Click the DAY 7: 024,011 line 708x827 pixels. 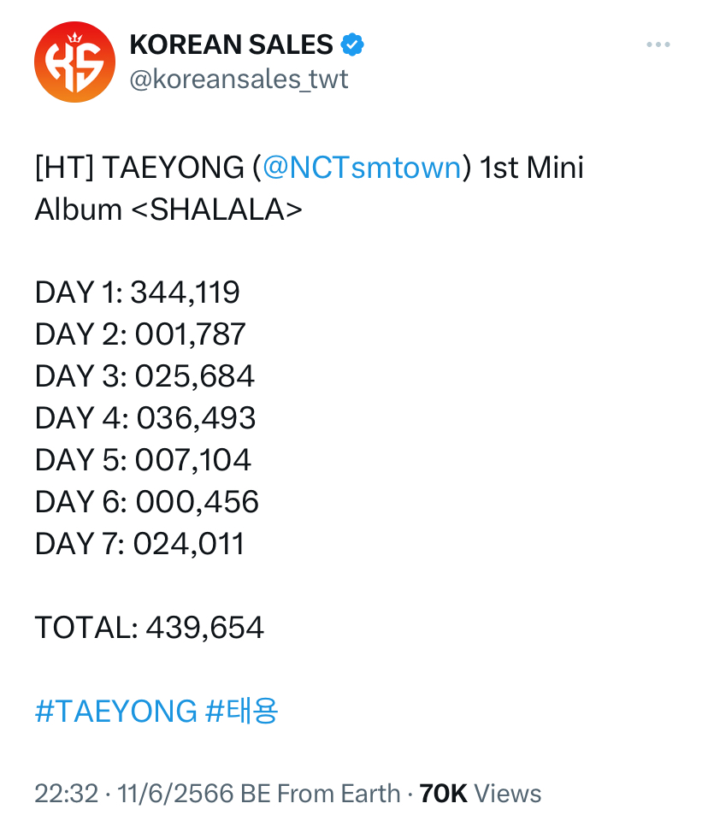pos(139,544)
